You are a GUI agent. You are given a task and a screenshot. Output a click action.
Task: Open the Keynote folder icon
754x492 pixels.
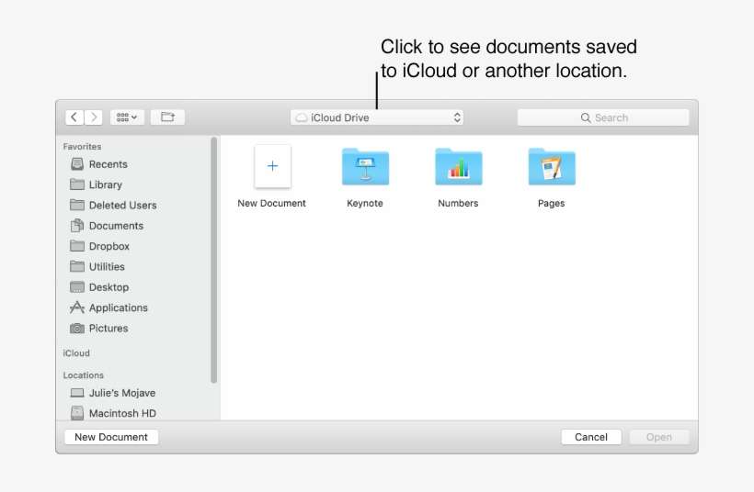pos(365,166)
